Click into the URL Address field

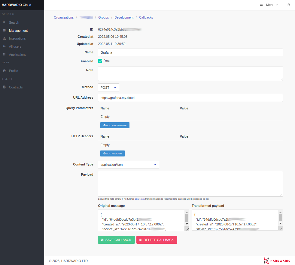(x=190, y=98)
